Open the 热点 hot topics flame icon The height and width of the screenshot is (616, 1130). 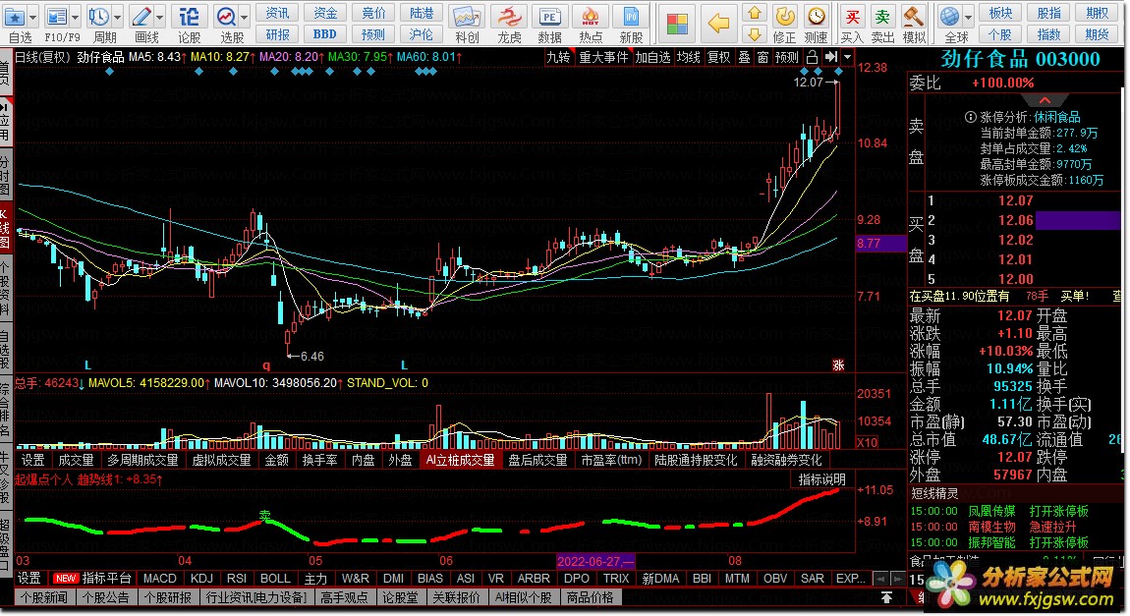pos(591,17)
